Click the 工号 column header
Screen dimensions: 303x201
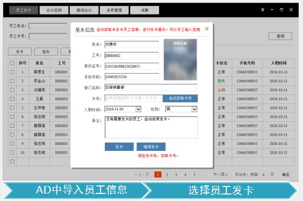(x=62, y=63)
